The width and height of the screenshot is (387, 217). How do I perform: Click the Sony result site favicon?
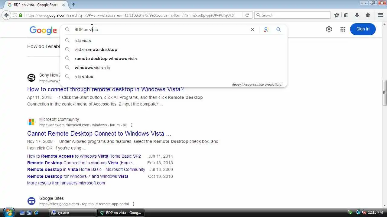(x=31, y=78)
